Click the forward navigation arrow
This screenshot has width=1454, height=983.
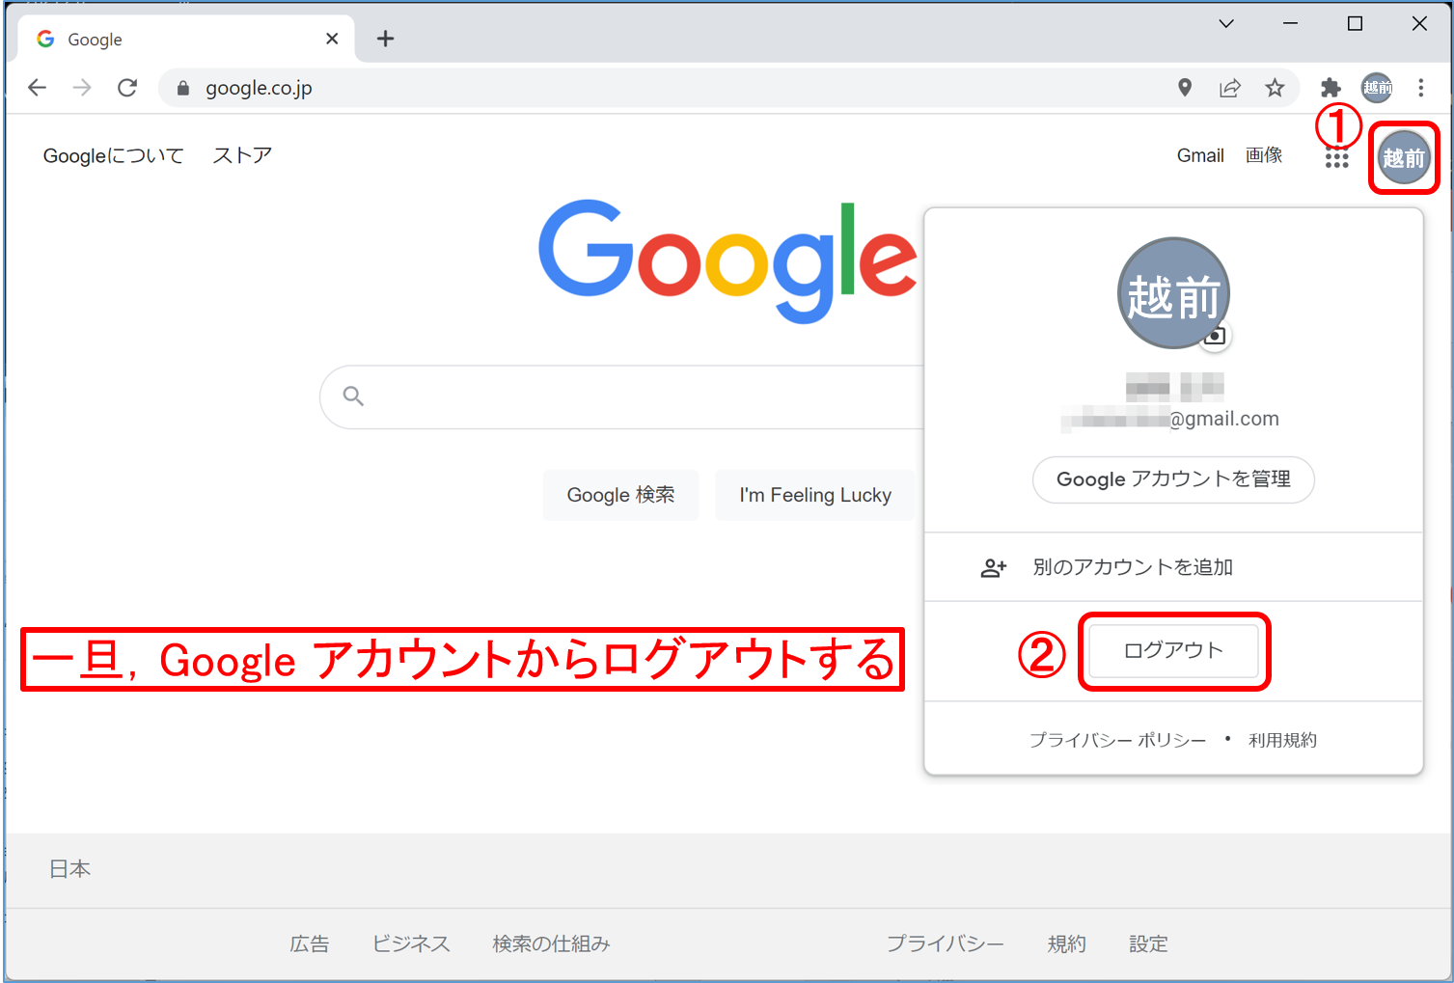click(82, 88)
